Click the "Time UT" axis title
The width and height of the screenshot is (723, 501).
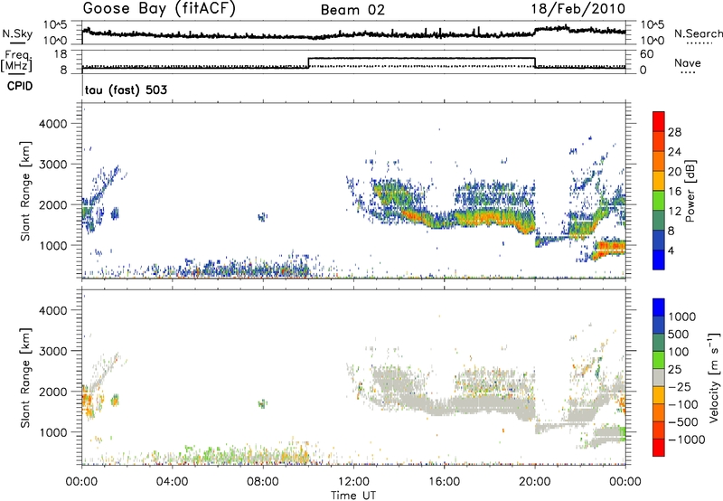pyautogui.click(x=353, y=496)
